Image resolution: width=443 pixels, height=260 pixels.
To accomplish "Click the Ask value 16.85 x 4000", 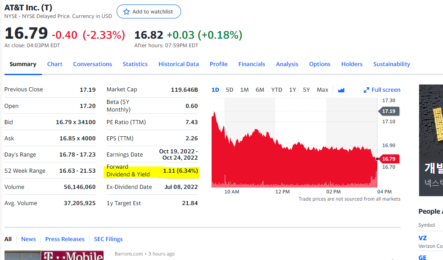I will coord(77,139).
